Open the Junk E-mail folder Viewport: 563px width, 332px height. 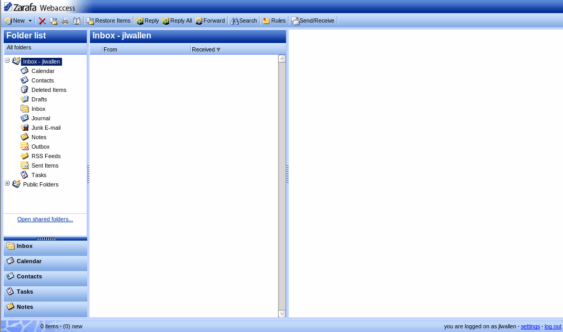pyautogui.click(x=46, y=128)
